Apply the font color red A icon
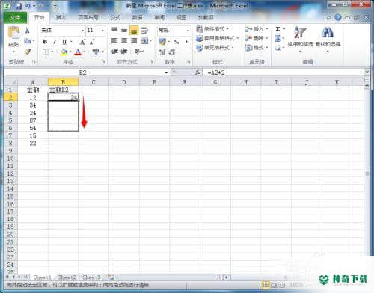 point(78,52)
